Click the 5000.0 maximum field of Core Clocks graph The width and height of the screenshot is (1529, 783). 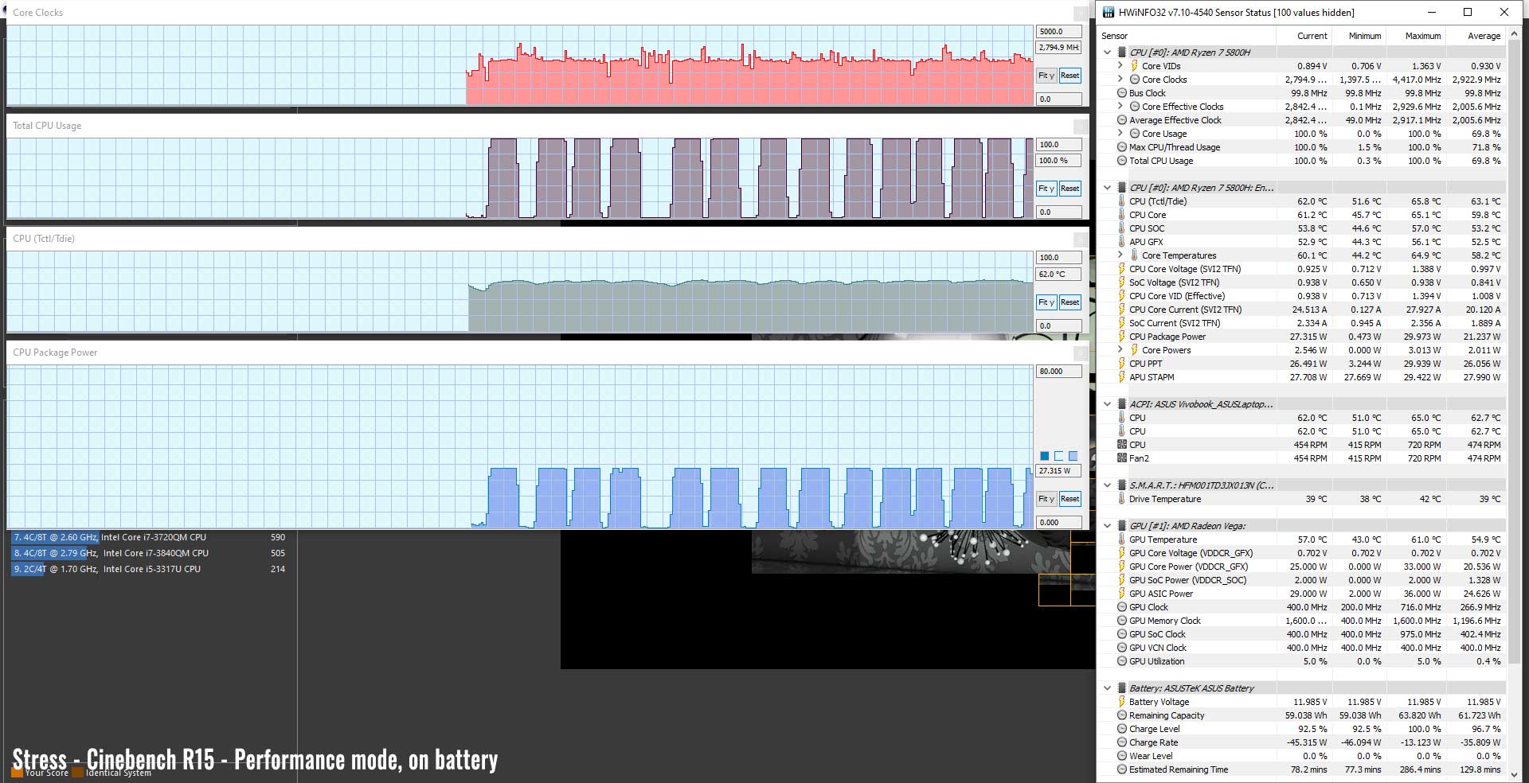[1058, 32]
